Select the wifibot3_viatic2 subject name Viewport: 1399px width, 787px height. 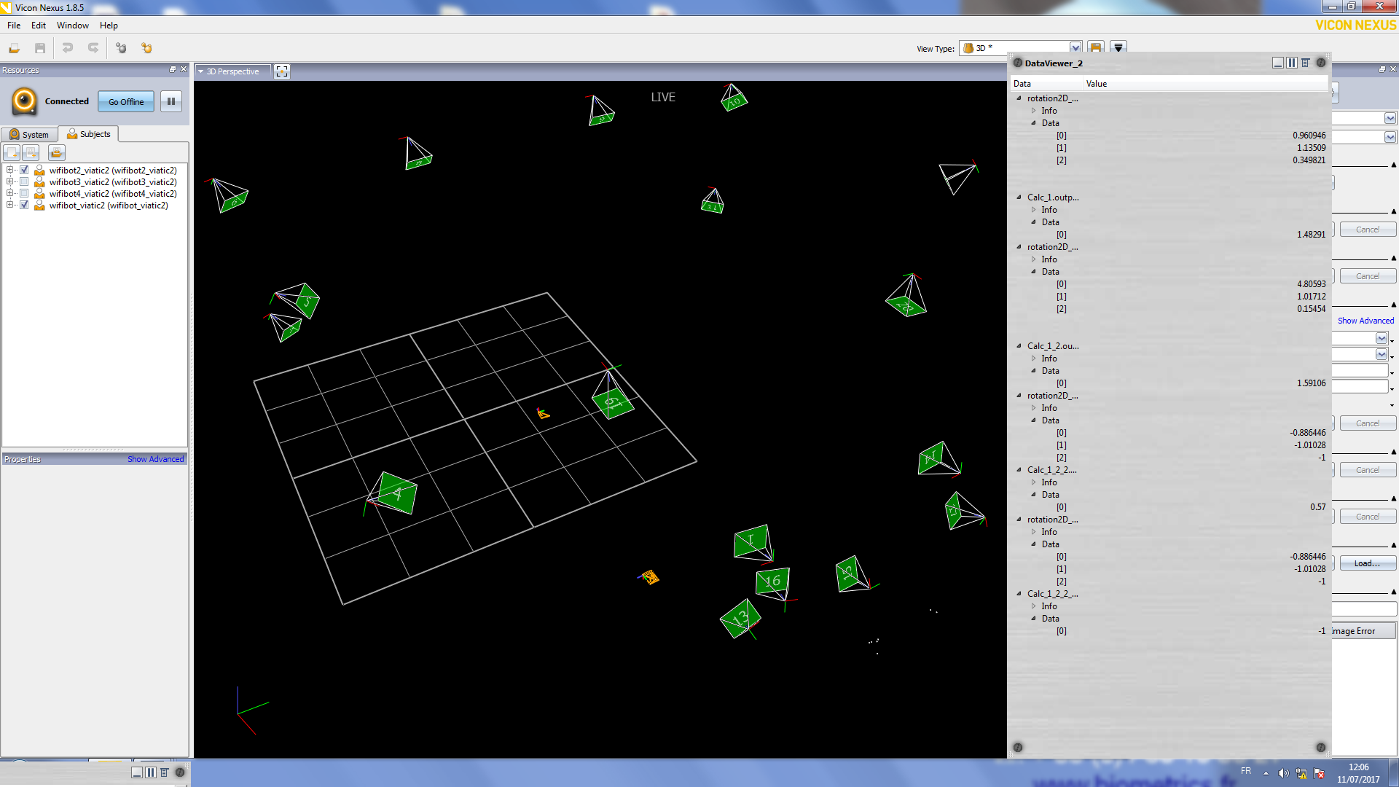(113, 182)
